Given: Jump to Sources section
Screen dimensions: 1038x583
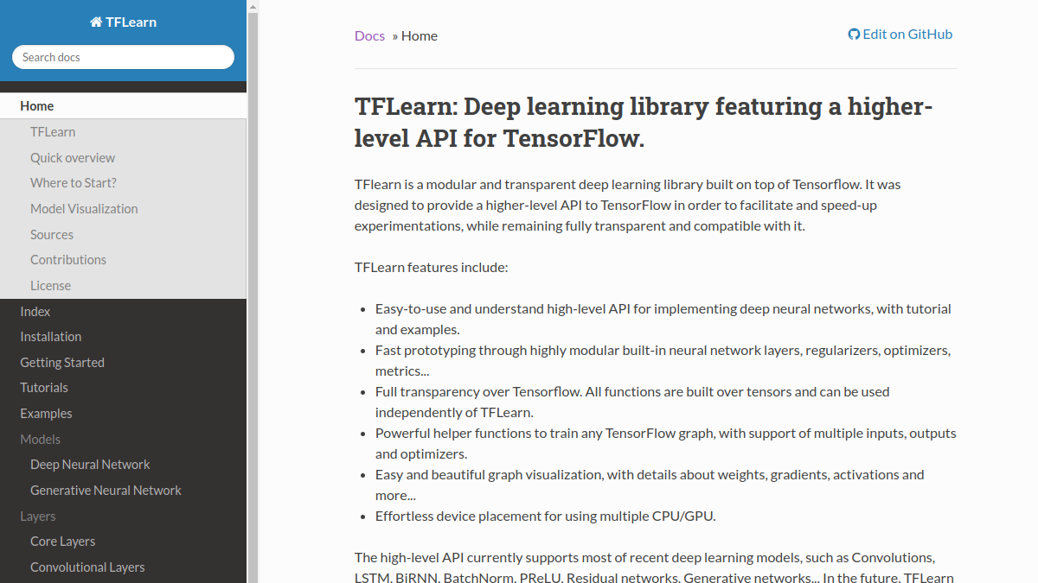Looking at the screenshot, I should (123, 235).
